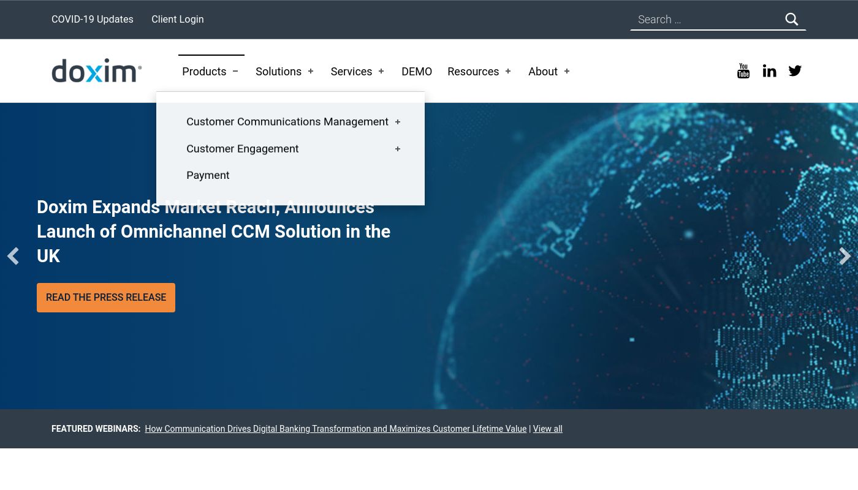The image size is (858, 490).
Task: Open Doxim's YouTube channel icon
Action: point(743,70)
